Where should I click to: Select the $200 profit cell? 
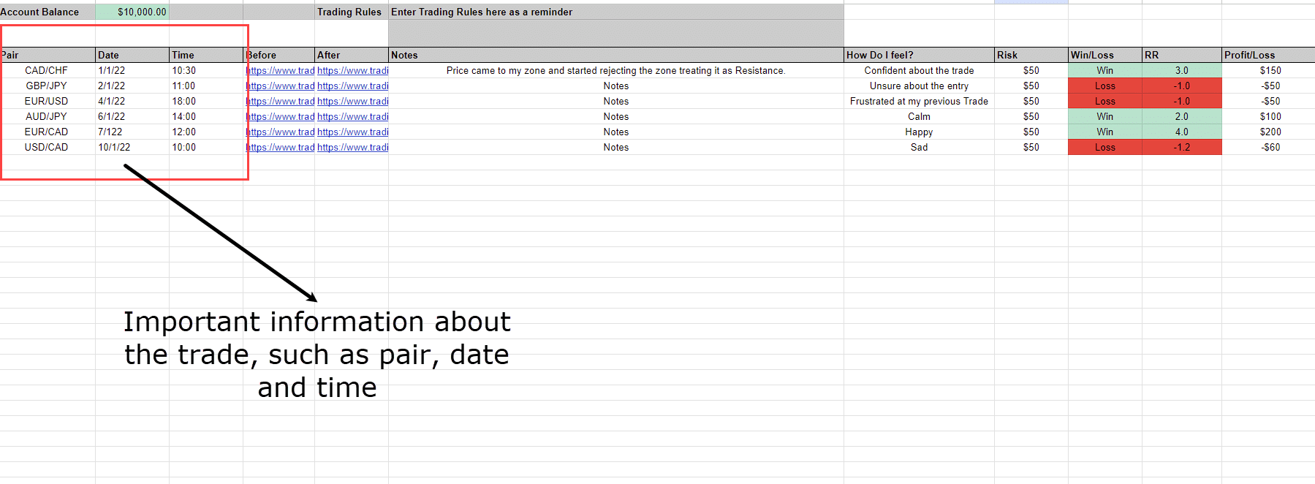1269,132
